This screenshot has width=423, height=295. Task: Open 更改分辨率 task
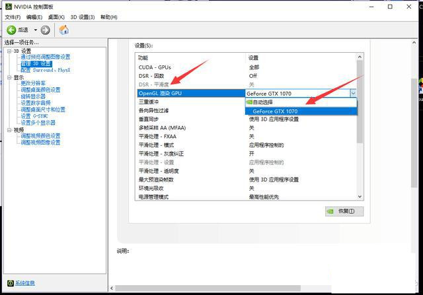point(33,83)
